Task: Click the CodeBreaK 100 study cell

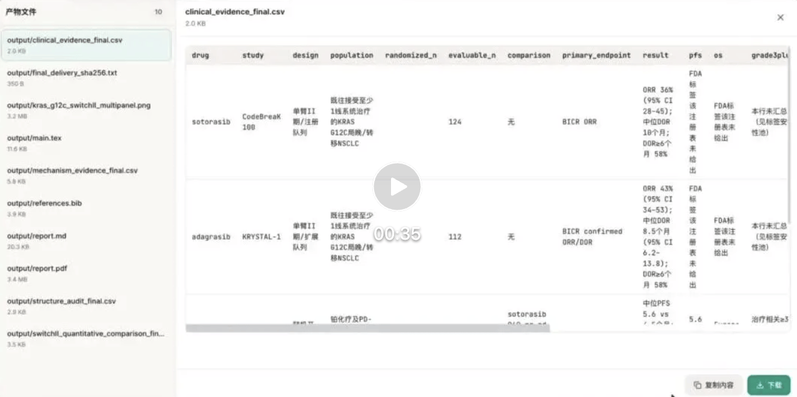Action: pyautogui.click(x=262, y=122)
